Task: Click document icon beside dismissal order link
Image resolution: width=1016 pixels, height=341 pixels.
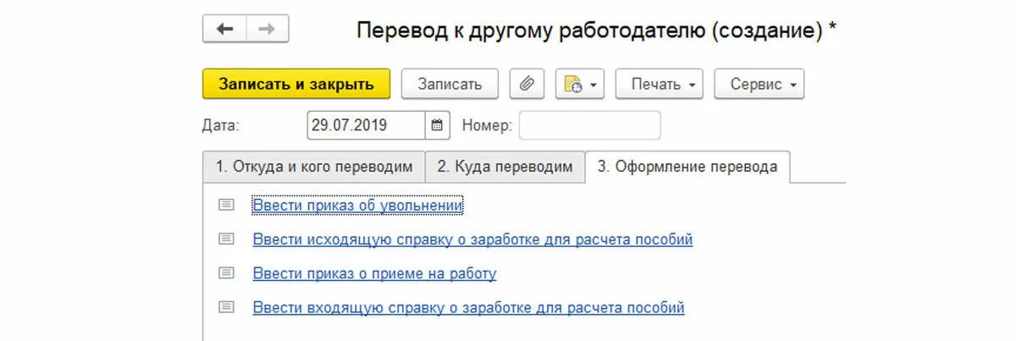Action: coord(226,205)
